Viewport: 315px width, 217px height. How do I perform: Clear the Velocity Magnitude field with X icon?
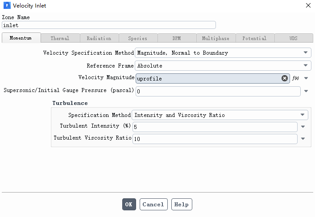point(285,78)
